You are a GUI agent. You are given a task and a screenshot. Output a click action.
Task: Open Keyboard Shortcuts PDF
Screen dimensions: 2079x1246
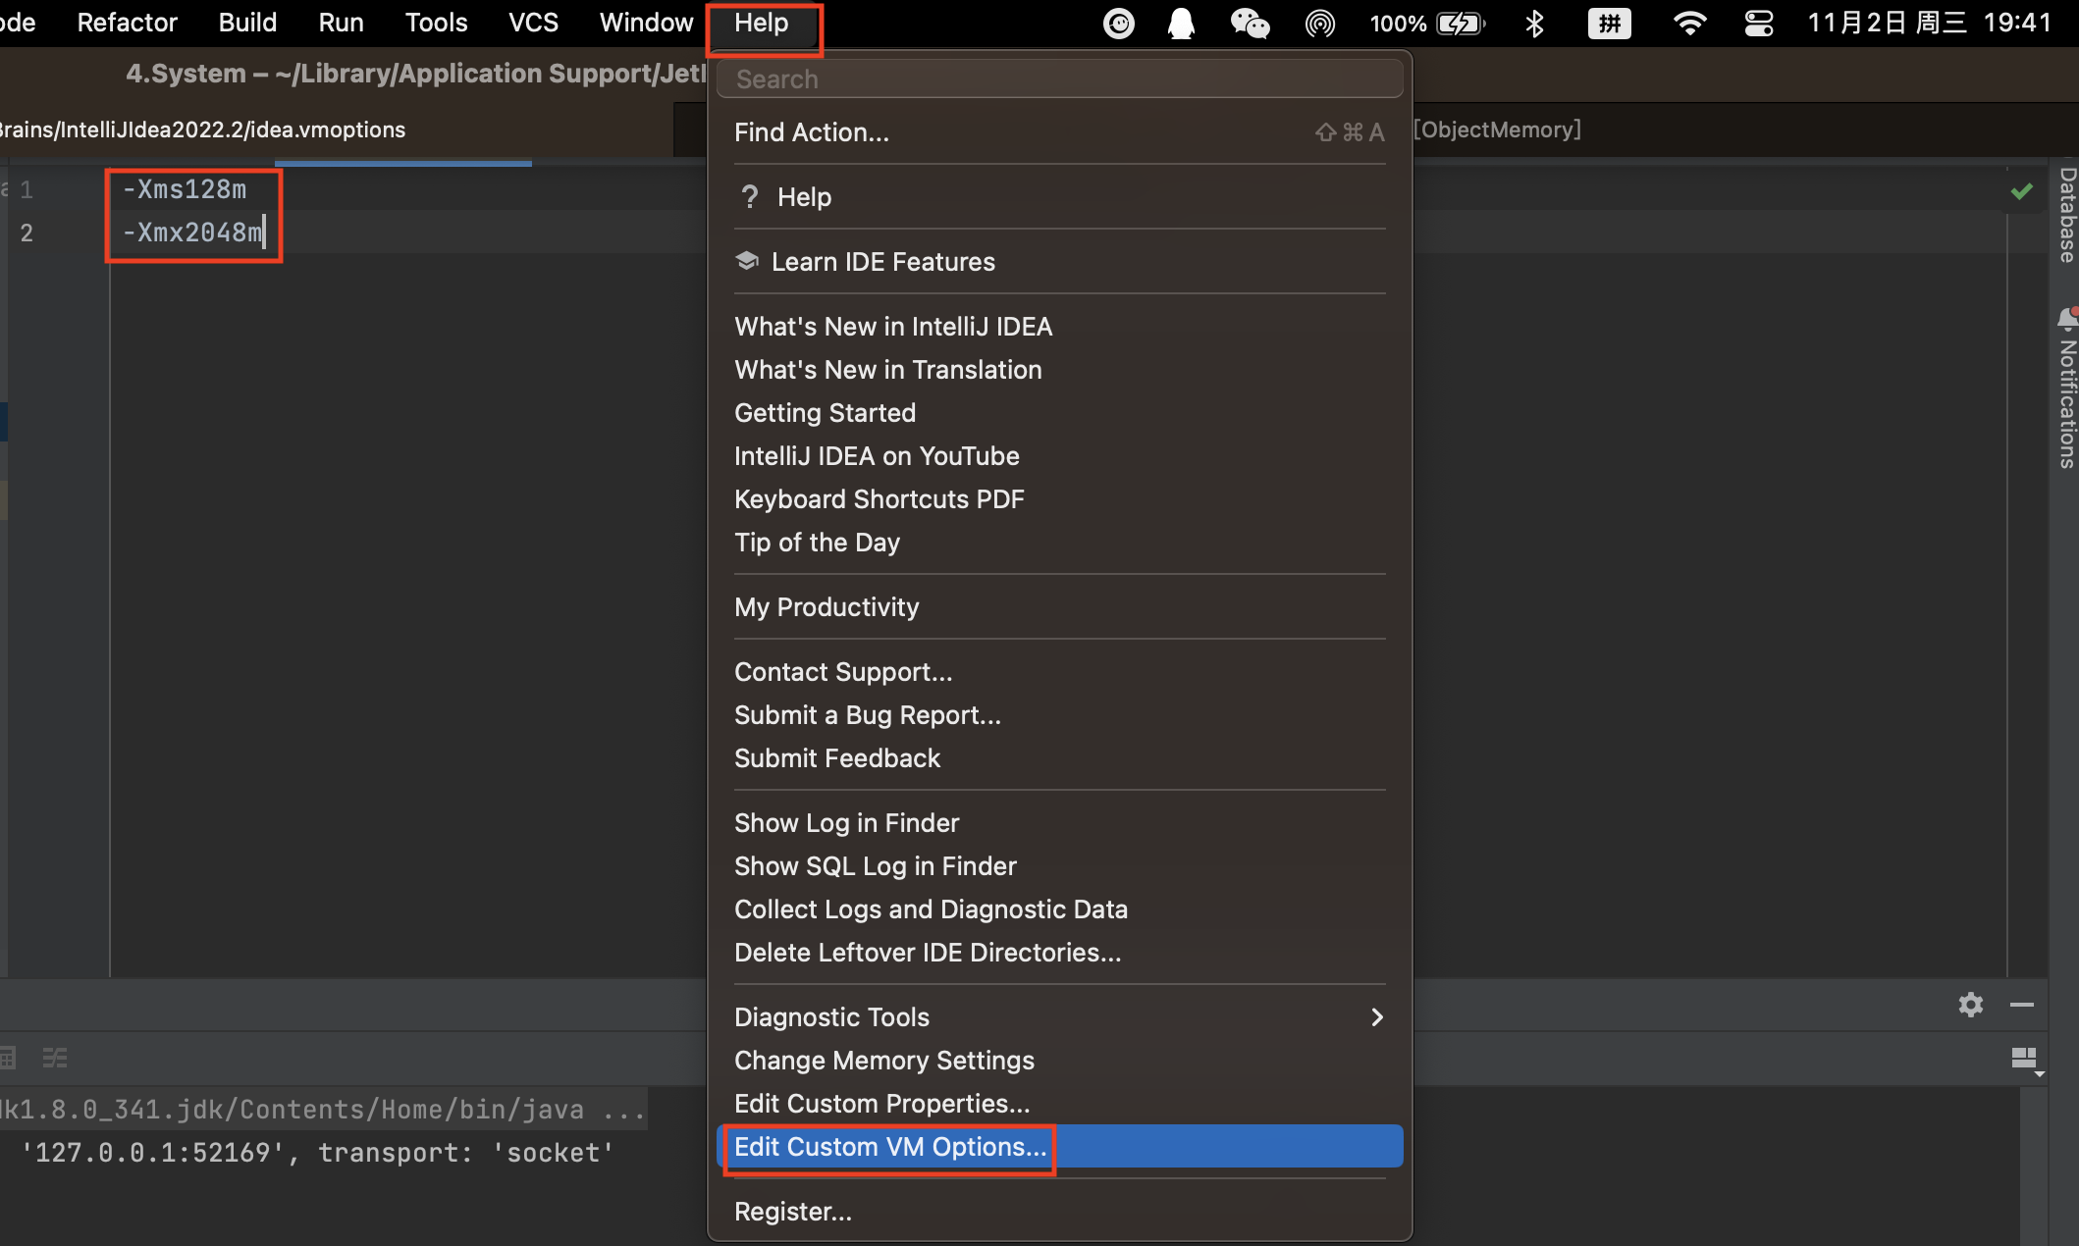pos(1059,499)
